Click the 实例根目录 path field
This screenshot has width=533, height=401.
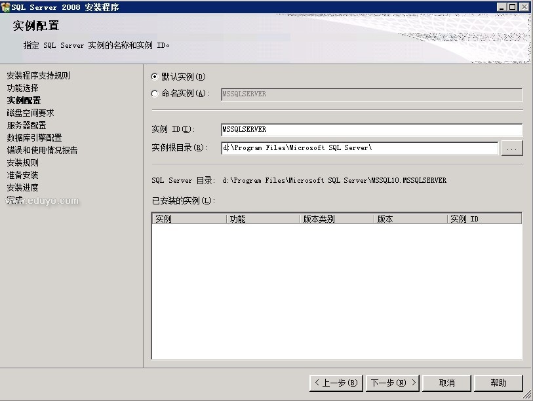tap(359, 148)
